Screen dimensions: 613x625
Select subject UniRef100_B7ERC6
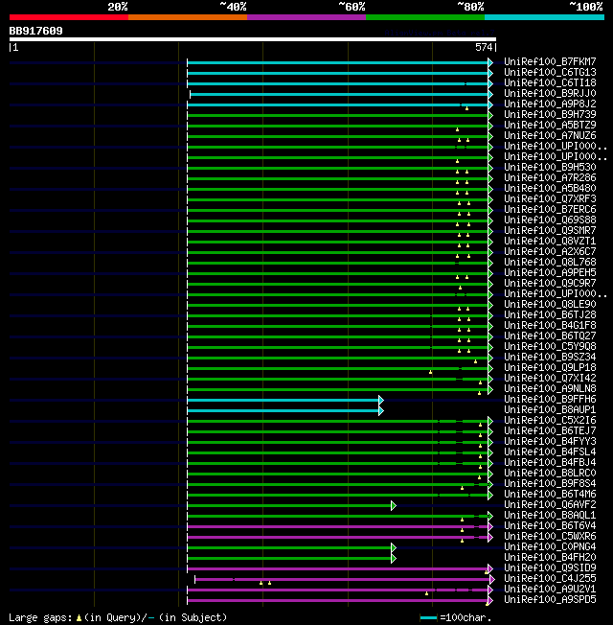tap(550, 210)
